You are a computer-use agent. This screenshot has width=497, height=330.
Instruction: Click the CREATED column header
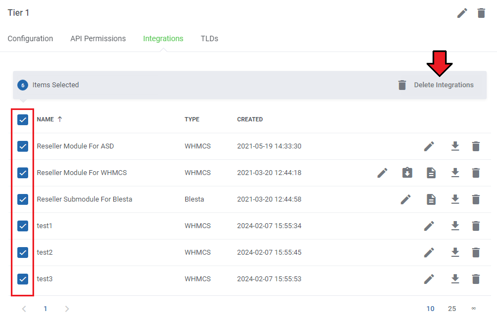[x=250, y=119]
